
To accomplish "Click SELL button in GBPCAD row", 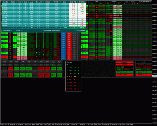I will (69, 37).
